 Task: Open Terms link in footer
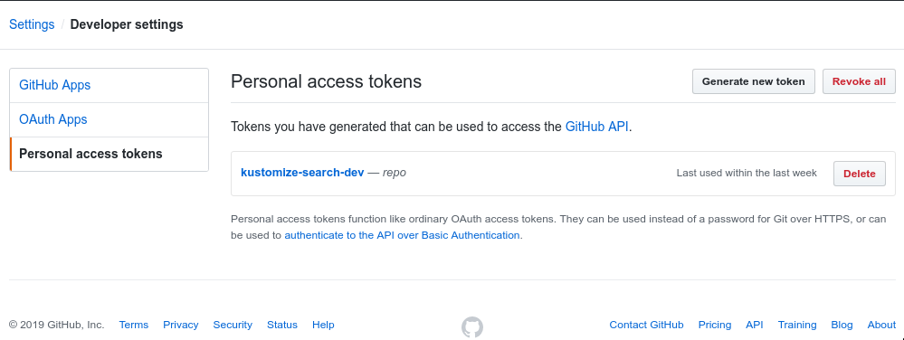tap(134, 325)
